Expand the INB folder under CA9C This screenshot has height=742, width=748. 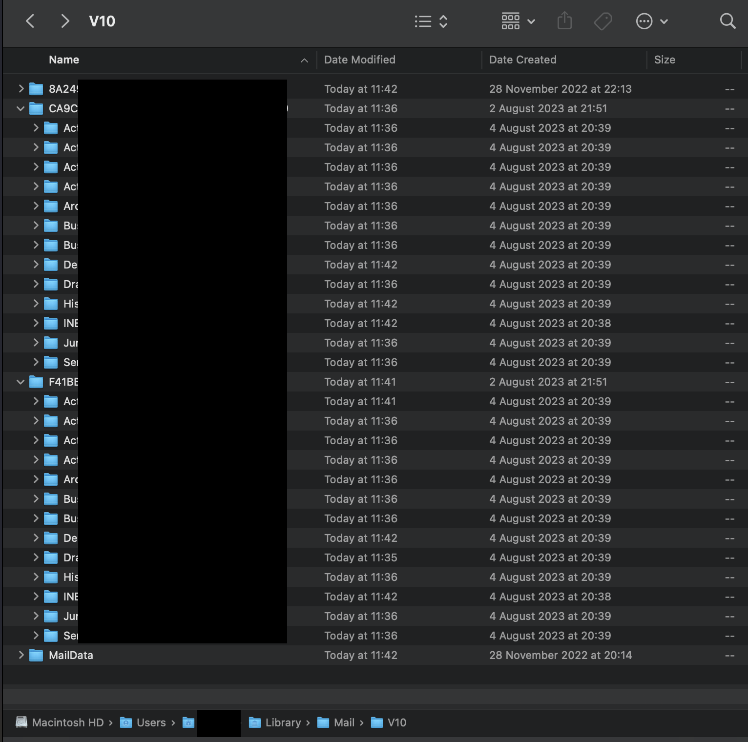[x=36, y=323]
